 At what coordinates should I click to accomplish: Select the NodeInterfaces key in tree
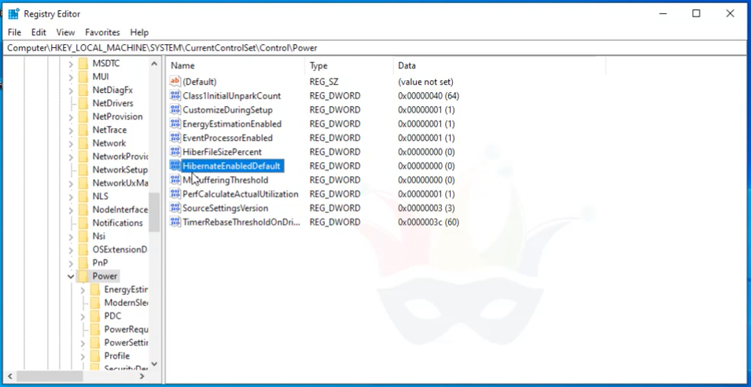[x=120, y=210]
